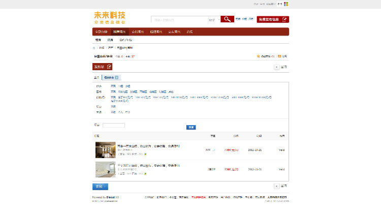The height and width of the screenshot is (213, 381).
Task: Click the first sub-navigation link under red bar
Action: (x=98, y=40)
